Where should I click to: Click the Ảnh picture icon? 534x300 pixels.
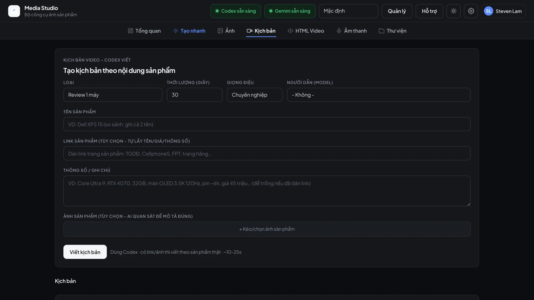click(220, 31)
